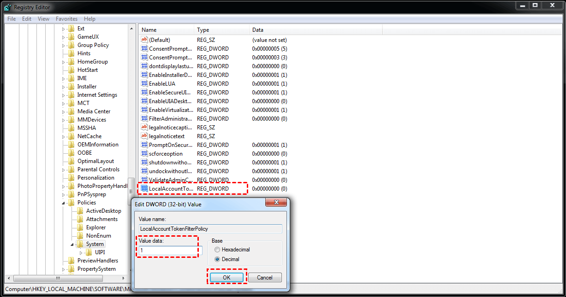Click the Ext folder icon

pos(71,29)
